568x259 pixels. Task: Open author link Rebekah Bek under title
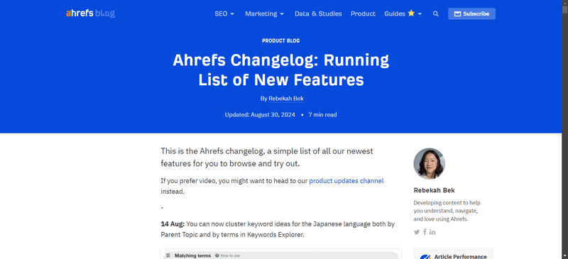tap(286, 99)
